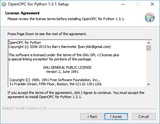Screen dimensions: 160x124
Task: Click the greyed-out maximize window button
Action: (x=138, y=4)
